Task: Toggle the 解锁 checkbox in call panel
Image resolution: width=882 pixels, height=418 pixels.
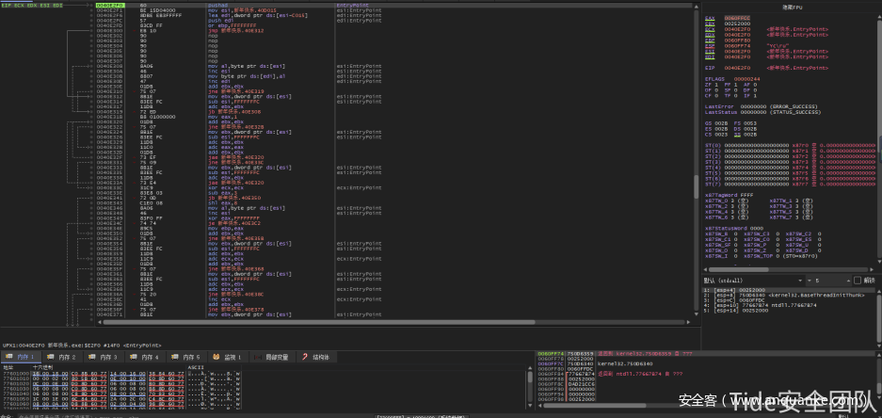Action: point(856,281)
